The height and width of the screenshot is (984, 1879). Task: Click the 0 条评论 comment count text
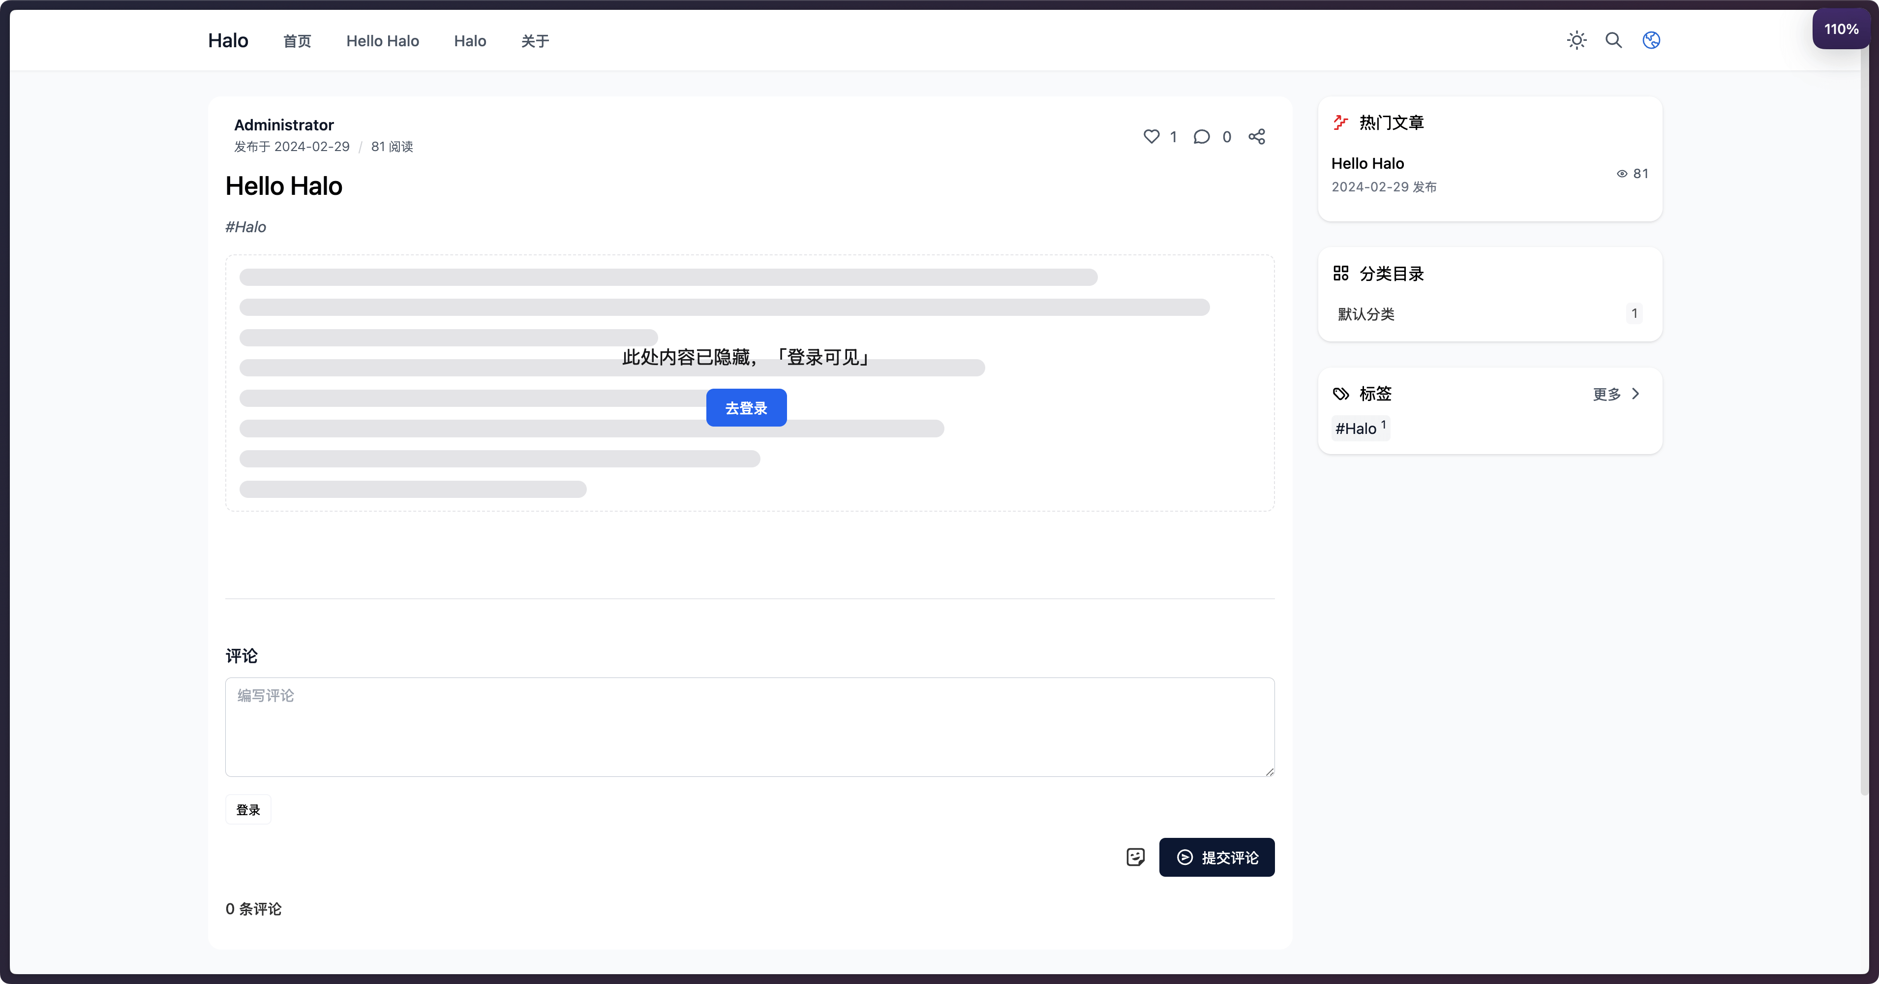pyautogui.click(x=253, y=909)
